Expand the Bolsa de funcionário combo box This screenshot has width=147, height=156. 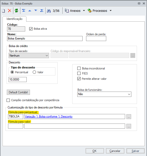coord(104,94)
